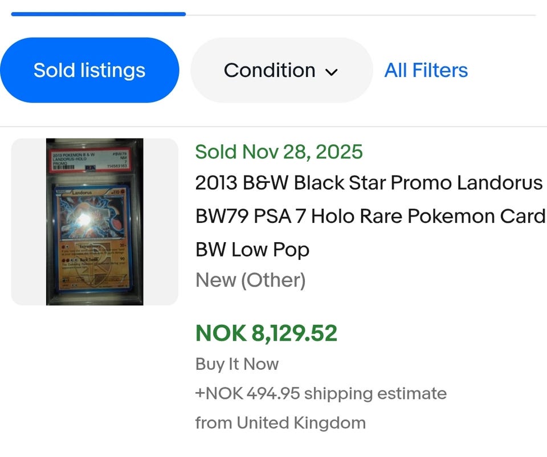Open the Condition dropdown

pyautogui.click(x=269, y=70)
